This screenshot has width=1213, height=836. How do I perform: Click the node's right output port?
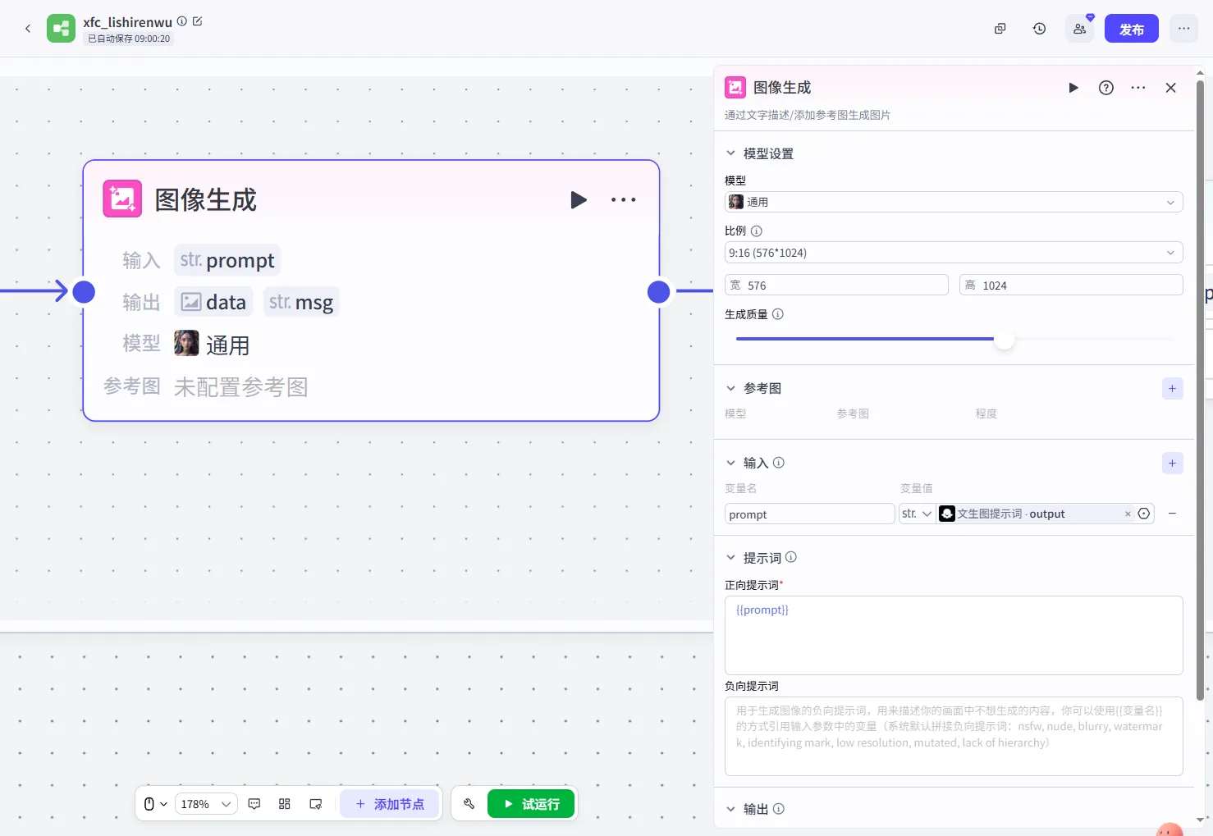point(658,291)
